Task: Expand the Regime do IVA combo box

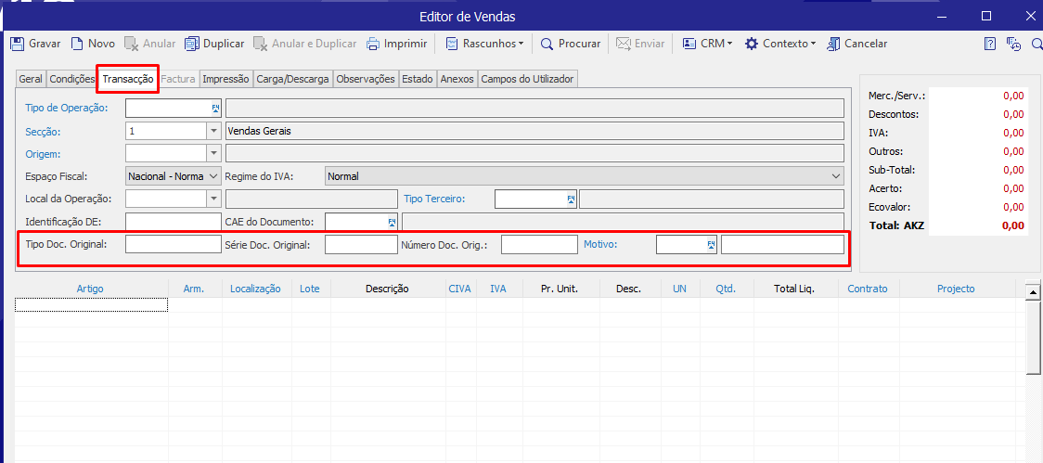Action: click(x=836, y=176)
